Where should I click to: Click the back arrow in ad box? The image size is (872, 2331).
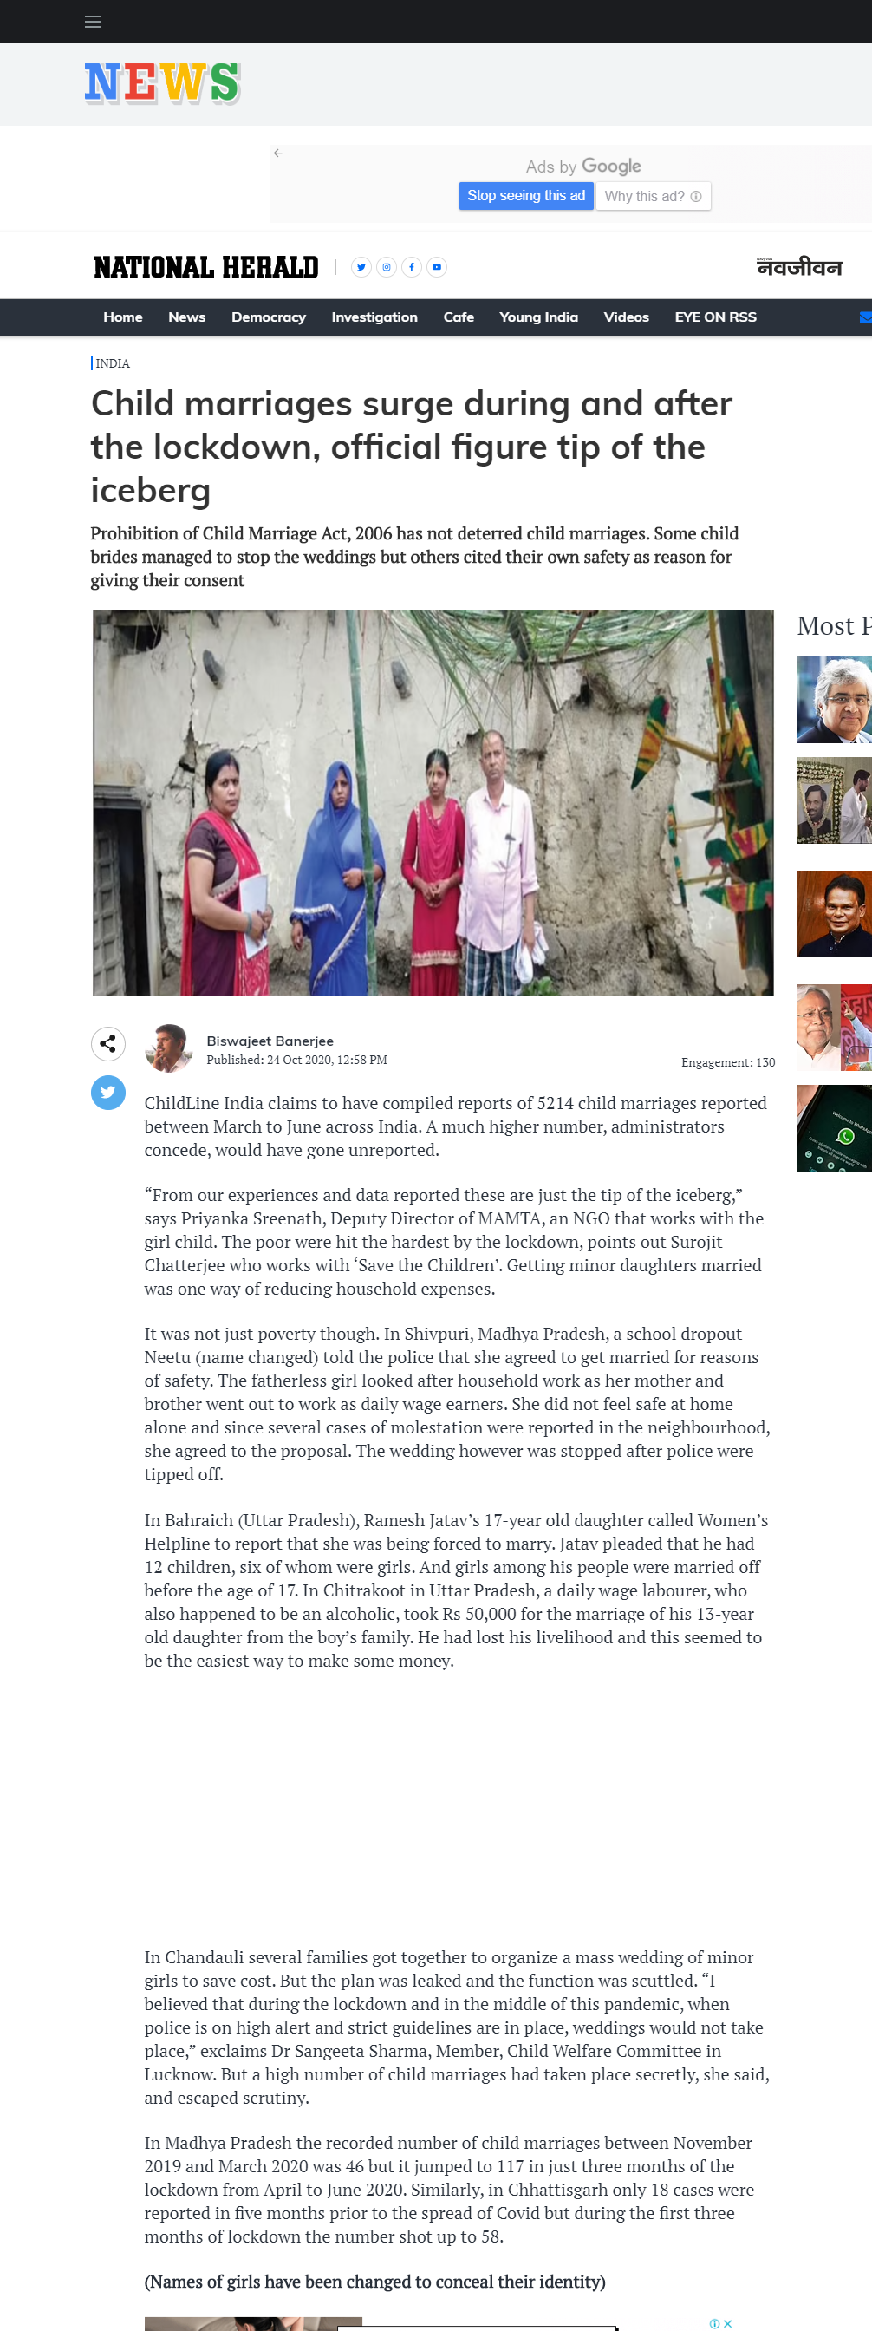point(277,153)
